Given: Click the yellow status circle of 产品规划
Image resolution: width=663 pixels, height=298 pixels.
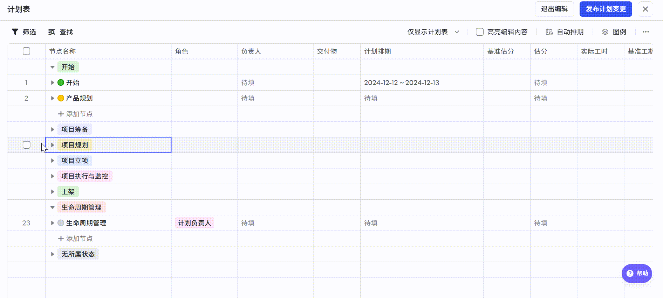Looking at the screenshot, I should (61, 98).
